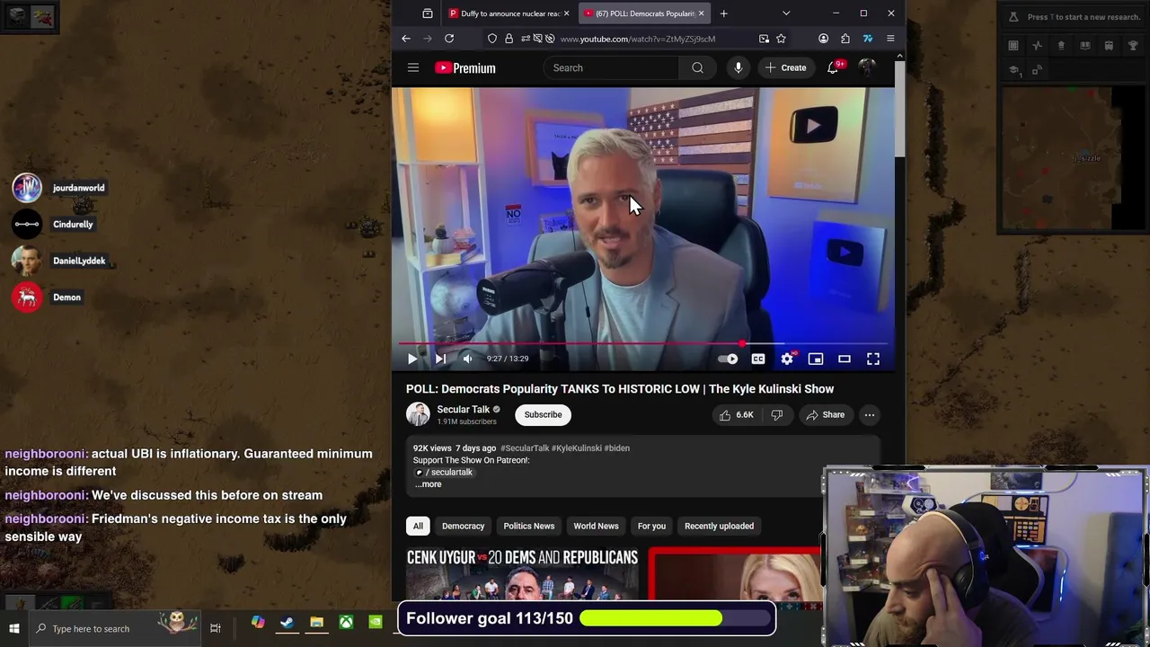This screenshot has height=647, width=1150.
Task: Click the YouTube Premium logo
Action: 465,67
